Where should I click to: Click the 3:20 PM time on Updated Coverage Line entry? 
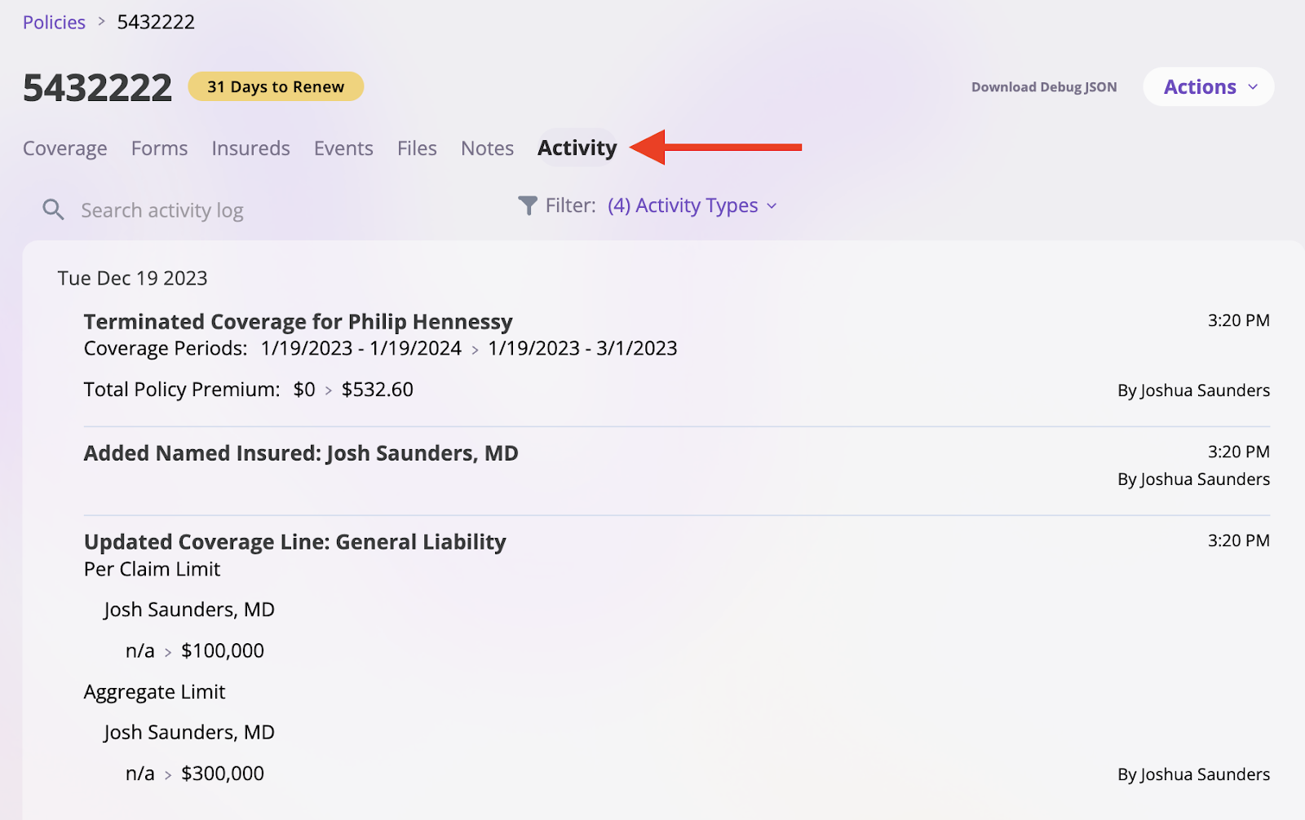tap(1238, 540)
